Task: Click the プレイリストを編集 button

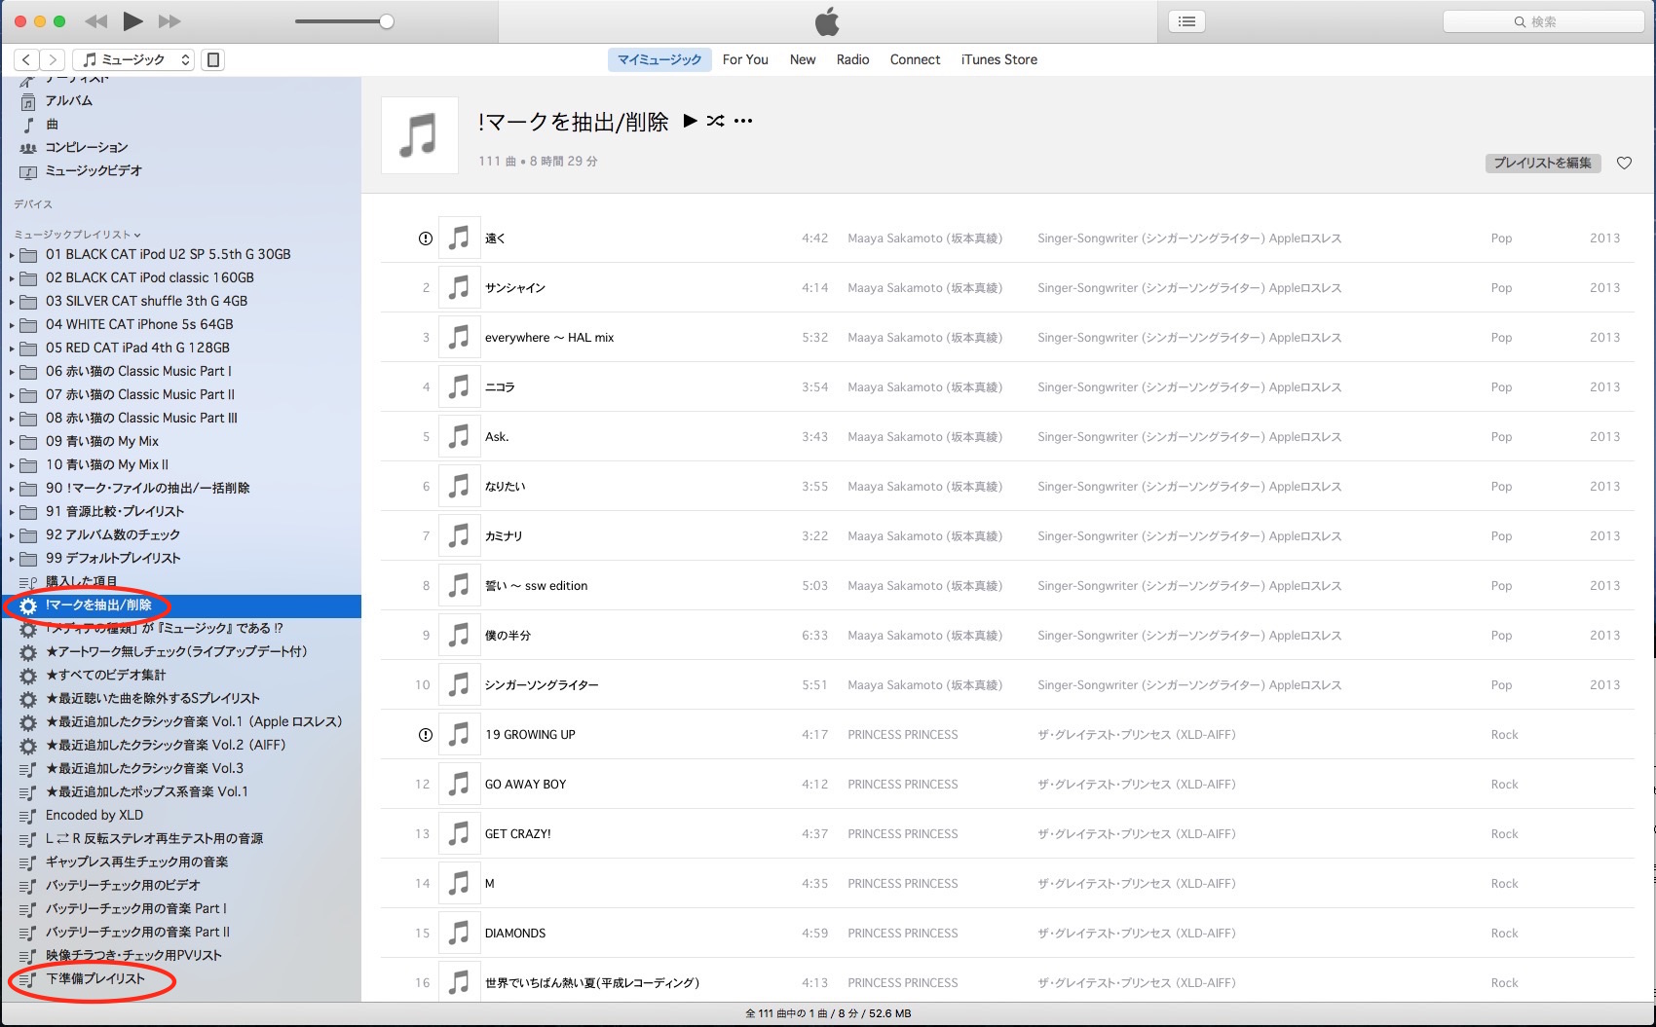Action: [x=1542, y=164]
